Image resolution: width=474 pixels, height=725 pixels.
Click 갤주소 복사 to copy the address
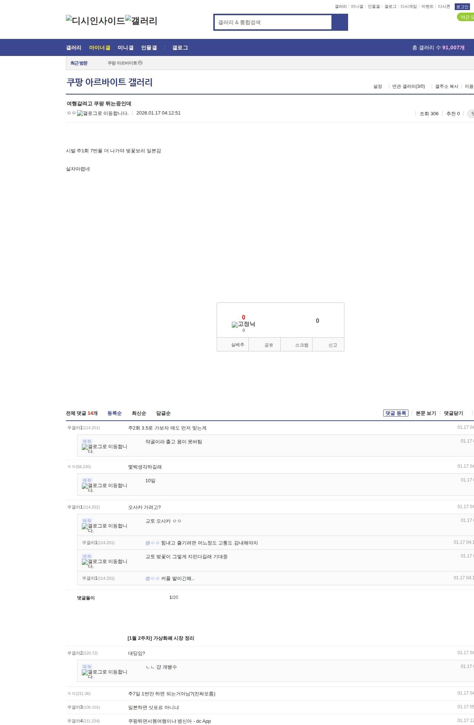[447, 86]
